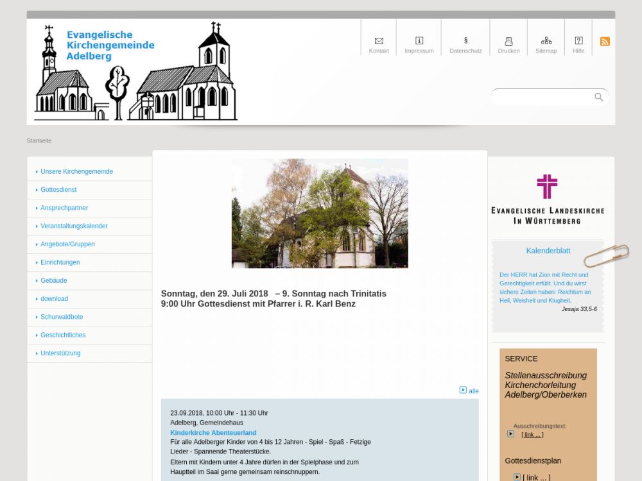
Task: Open the Schurwaldbote menu item
Action: coord(62,317)
